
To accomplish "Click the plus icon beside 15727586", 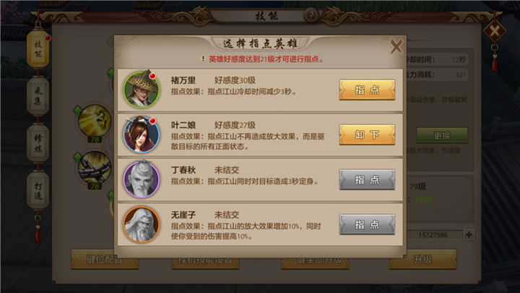I will pos(469,234).
